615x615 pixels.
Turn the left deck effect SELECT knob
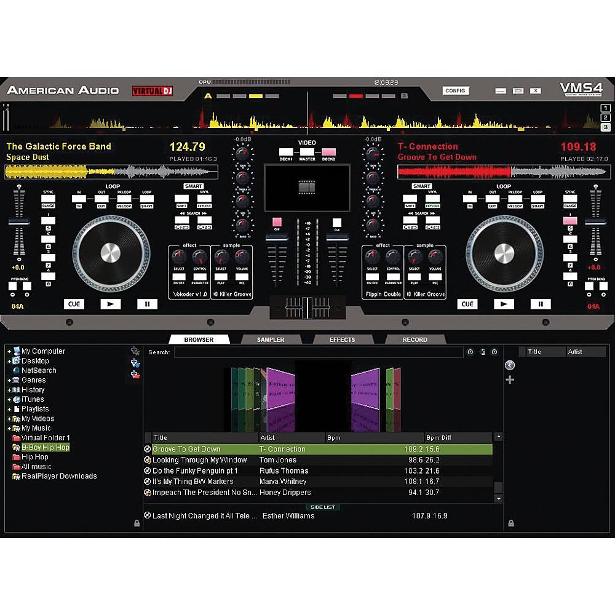click(x=179, y=257)
